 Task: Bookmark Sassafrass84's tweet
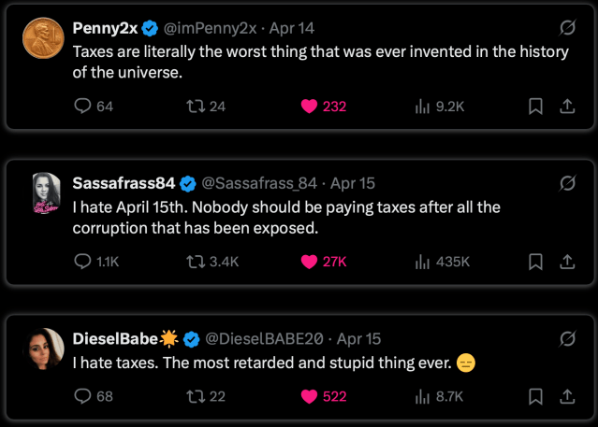click(x=536, y=262)
